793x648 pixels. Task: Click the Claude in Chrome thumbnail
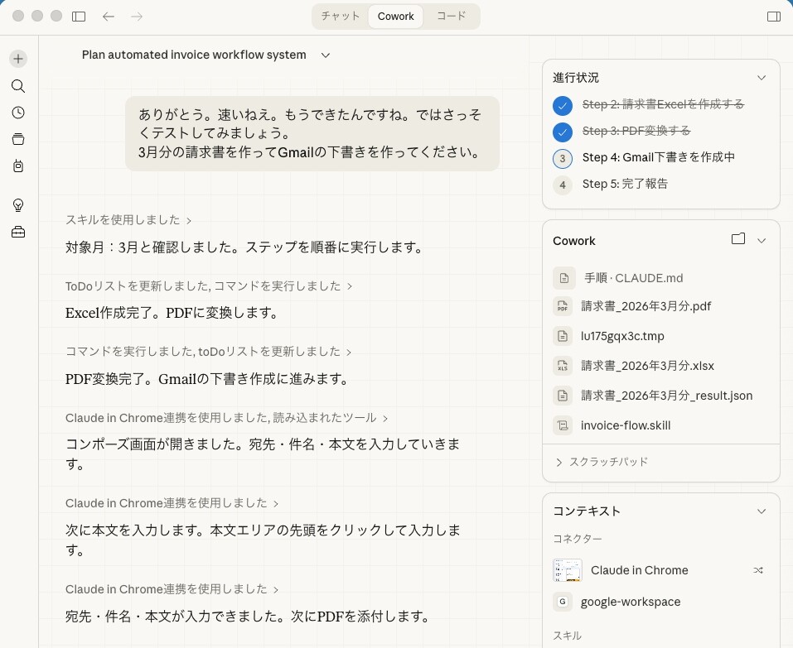pyautogui.click(x=568, y=570)
